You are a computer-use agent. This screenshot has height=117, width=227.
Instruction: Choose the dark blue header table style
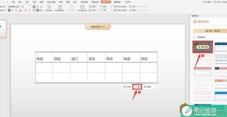tap(221, 47)
